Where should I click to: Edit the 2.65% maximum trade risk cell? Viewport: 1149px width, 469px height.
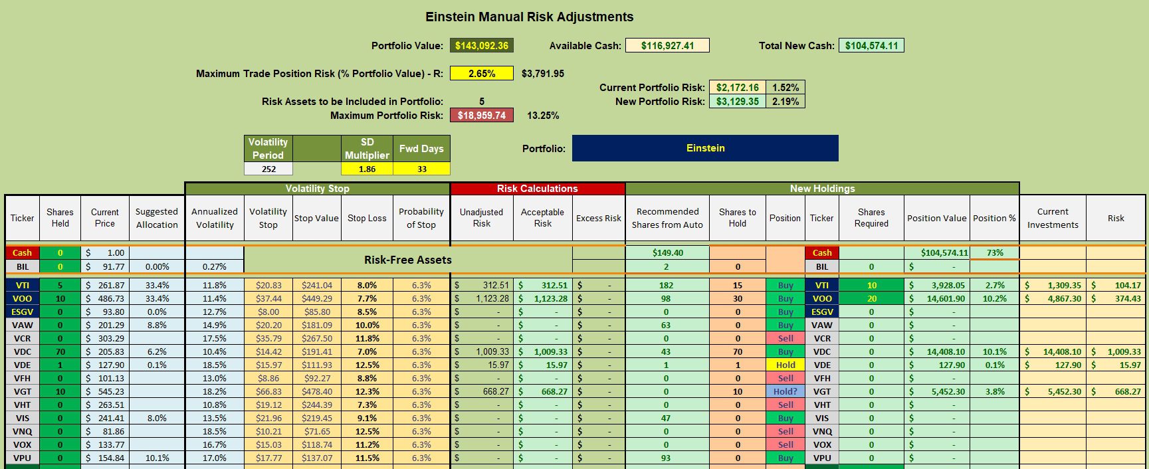tap(482, 74)
